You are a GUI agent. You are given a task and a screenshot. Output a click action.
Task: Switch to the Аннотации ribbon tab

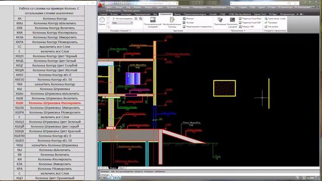[126, 14]
